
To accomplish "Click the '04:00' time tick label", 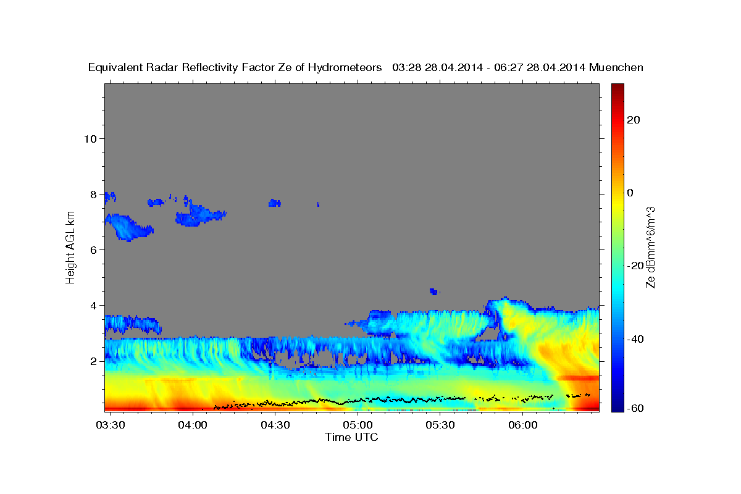I will [193, 425].
